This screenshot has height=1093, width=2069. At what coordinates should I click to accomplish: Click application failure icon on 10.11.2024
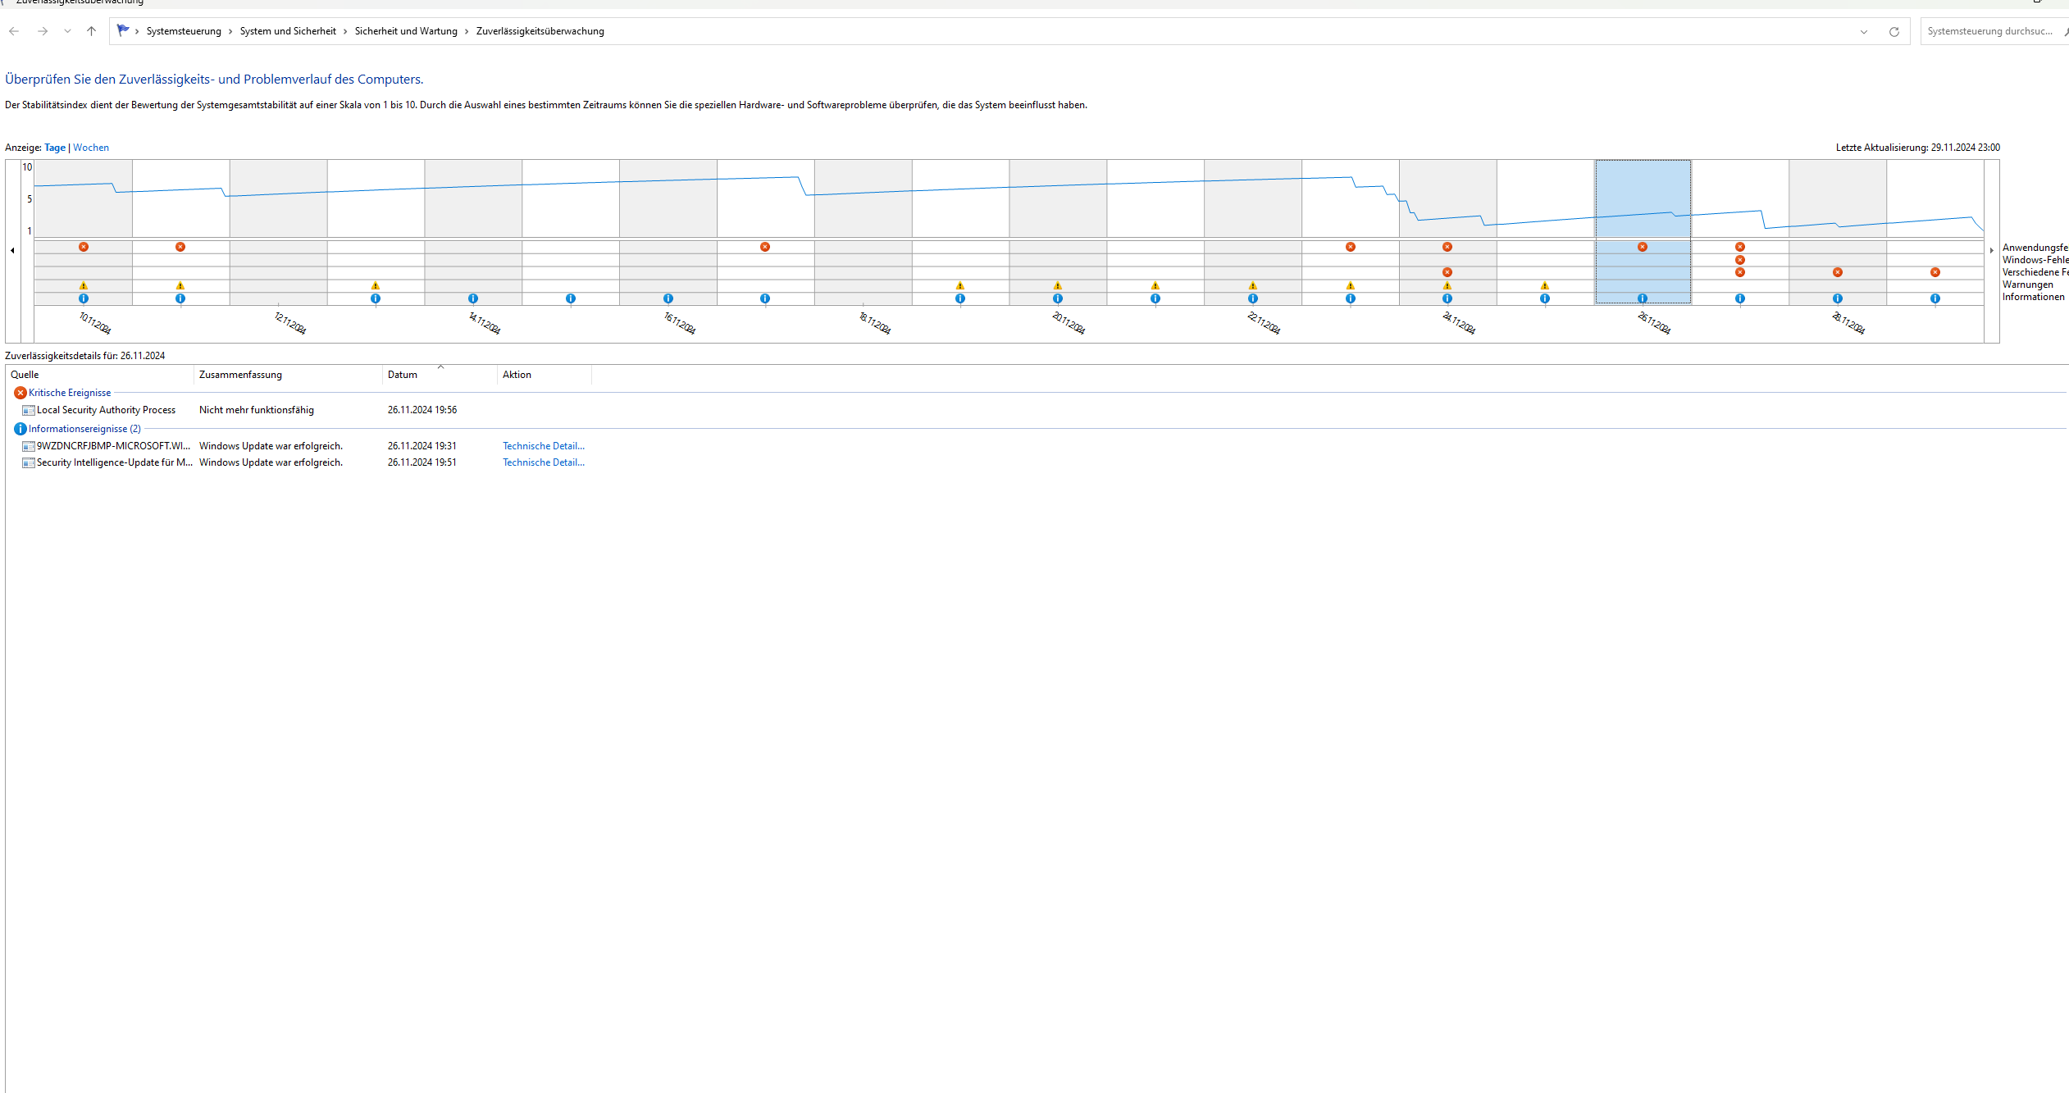pyautogui.click(x=84, y=247)
